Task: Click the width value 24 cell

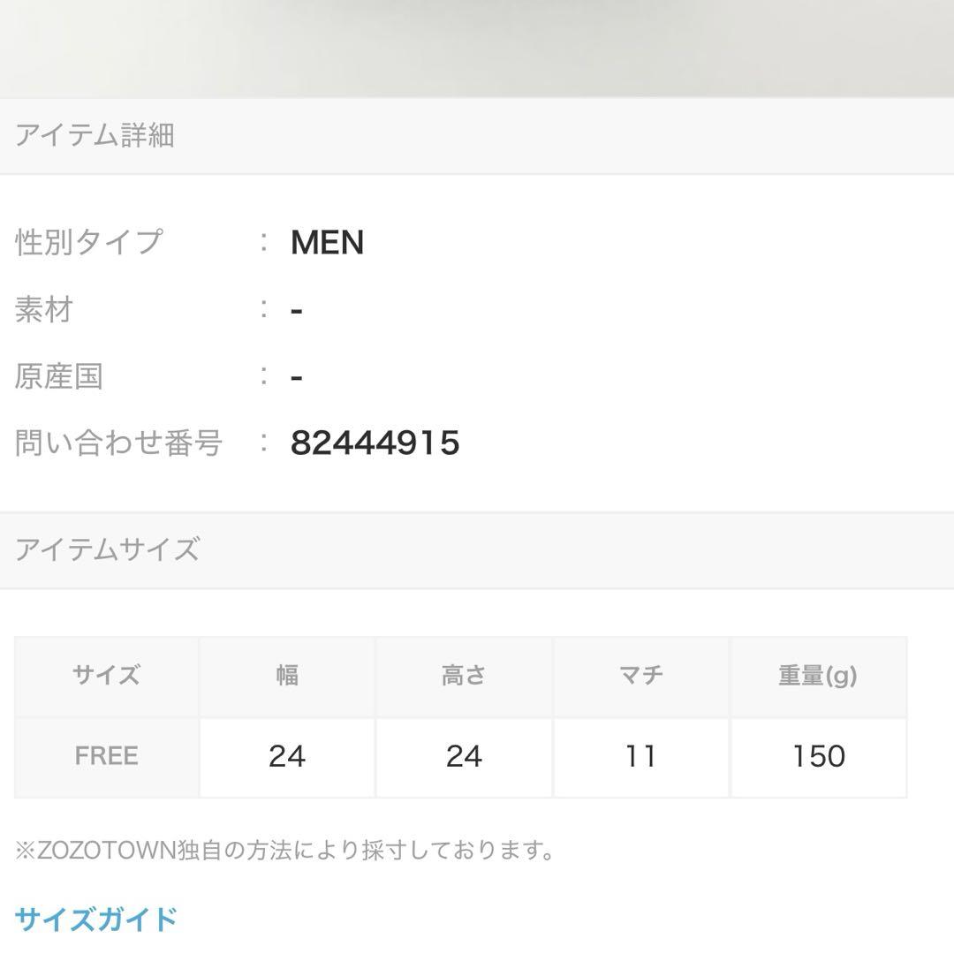Action: [287, 757]
